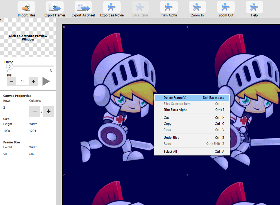Click the Frame Size heading
This screenshot has width=280, height=205.
(x=12, y=142)
